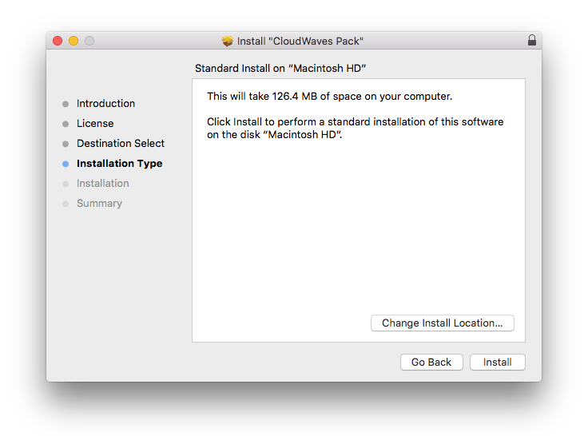
Task: Click the Standard Install on Macintosh HD heading
Action: click(280, 69)
